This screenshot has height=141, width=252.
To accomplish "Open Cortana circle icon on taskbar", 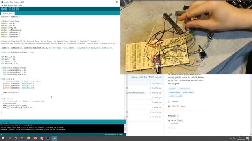I will click(x=16, y=138).
